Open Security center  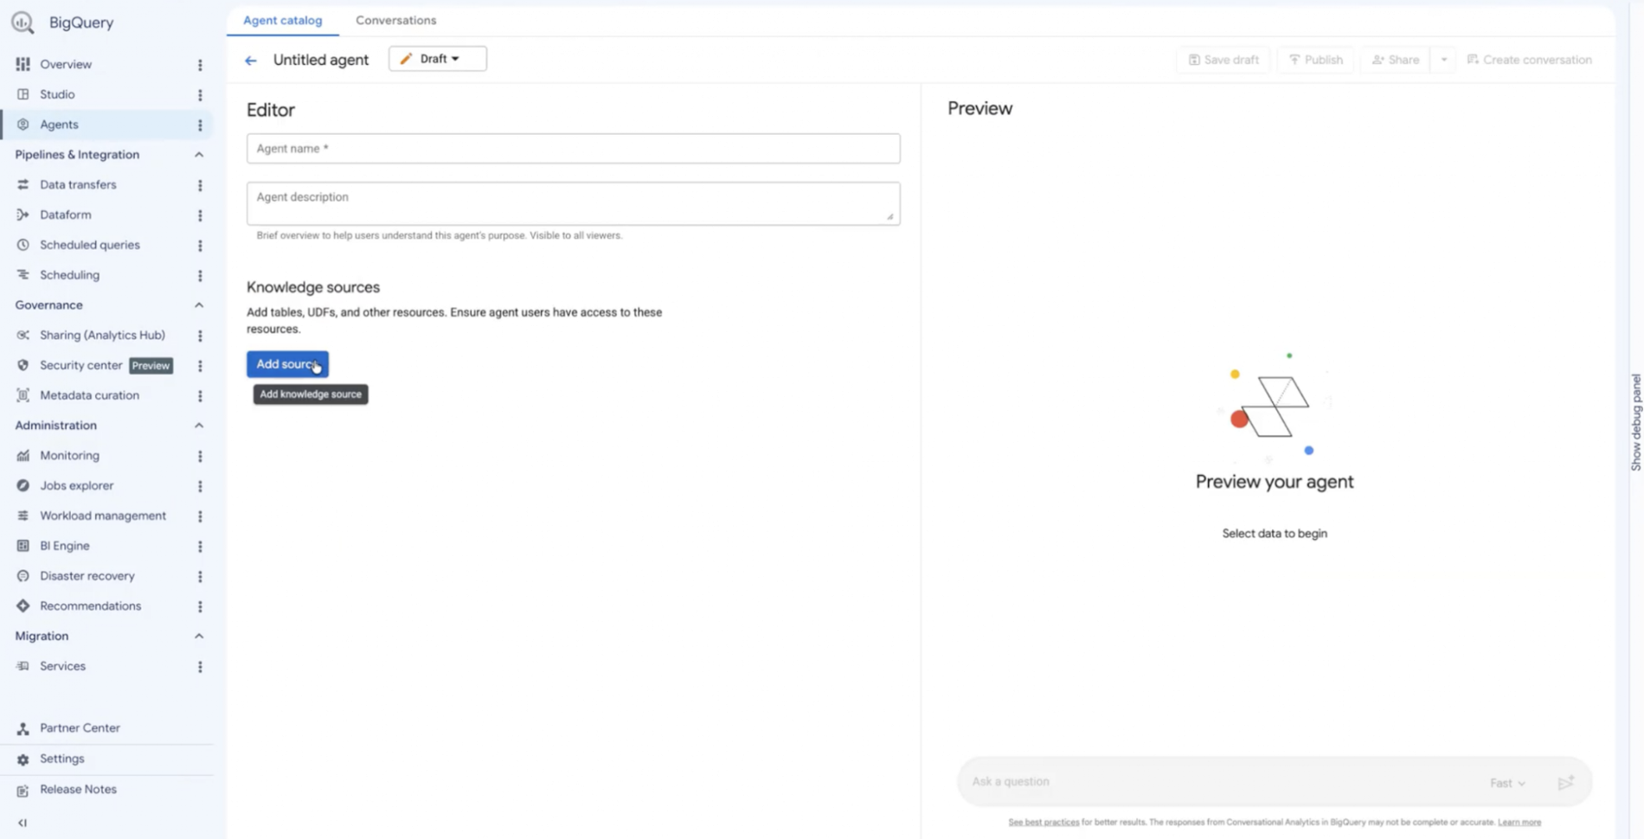(80, 365)
